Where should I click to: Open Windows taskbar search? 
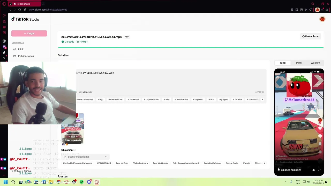pos(13,182)
